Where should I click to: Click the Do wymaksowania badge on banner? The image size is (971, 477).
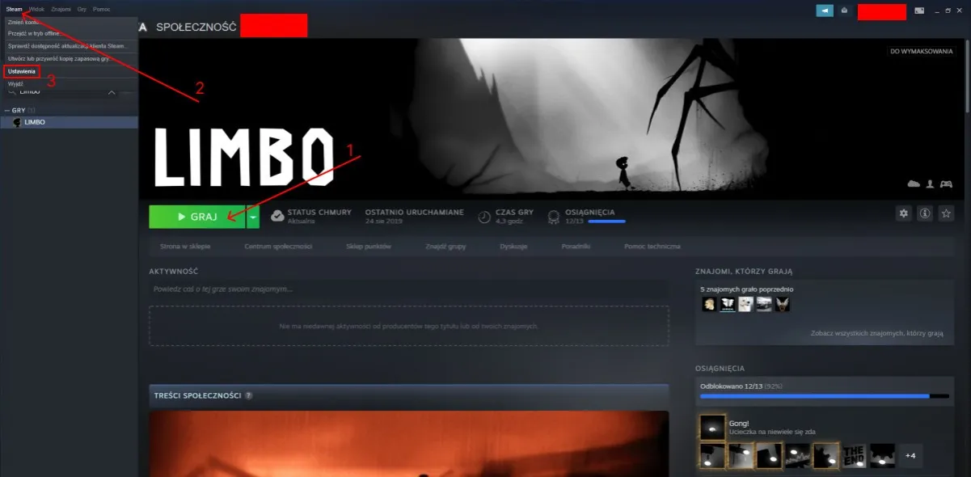coord(921,51)
